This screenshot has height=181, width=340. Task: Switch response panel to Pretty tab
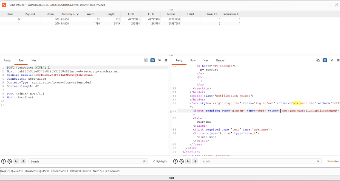[179, 60]
